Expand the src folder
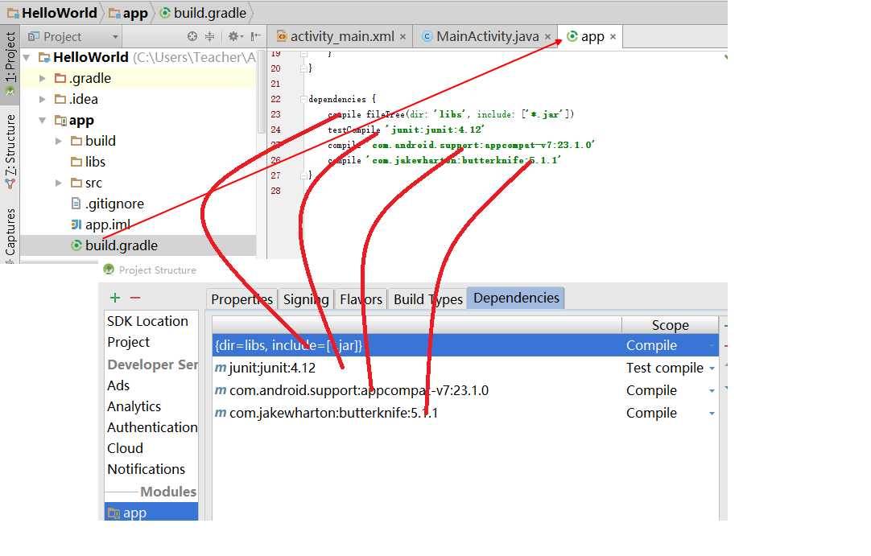This screenshot has height=556, width=871. (58, 183)
